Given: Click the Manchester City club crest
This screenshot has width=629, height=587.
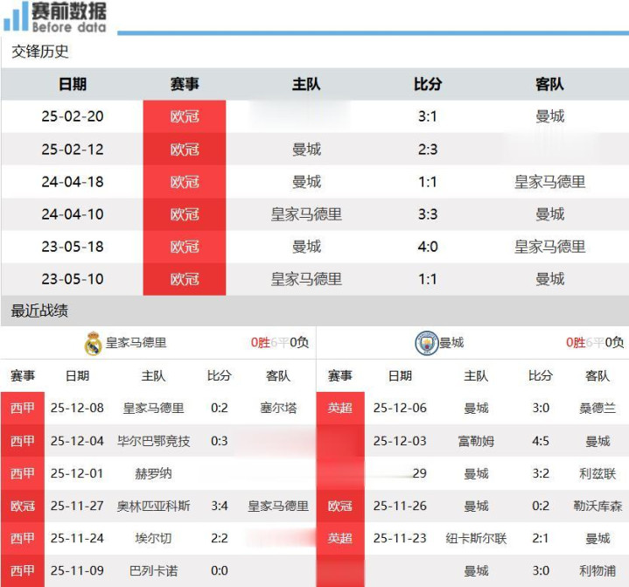Looking at the screenshot, I should tap(426, 343).
